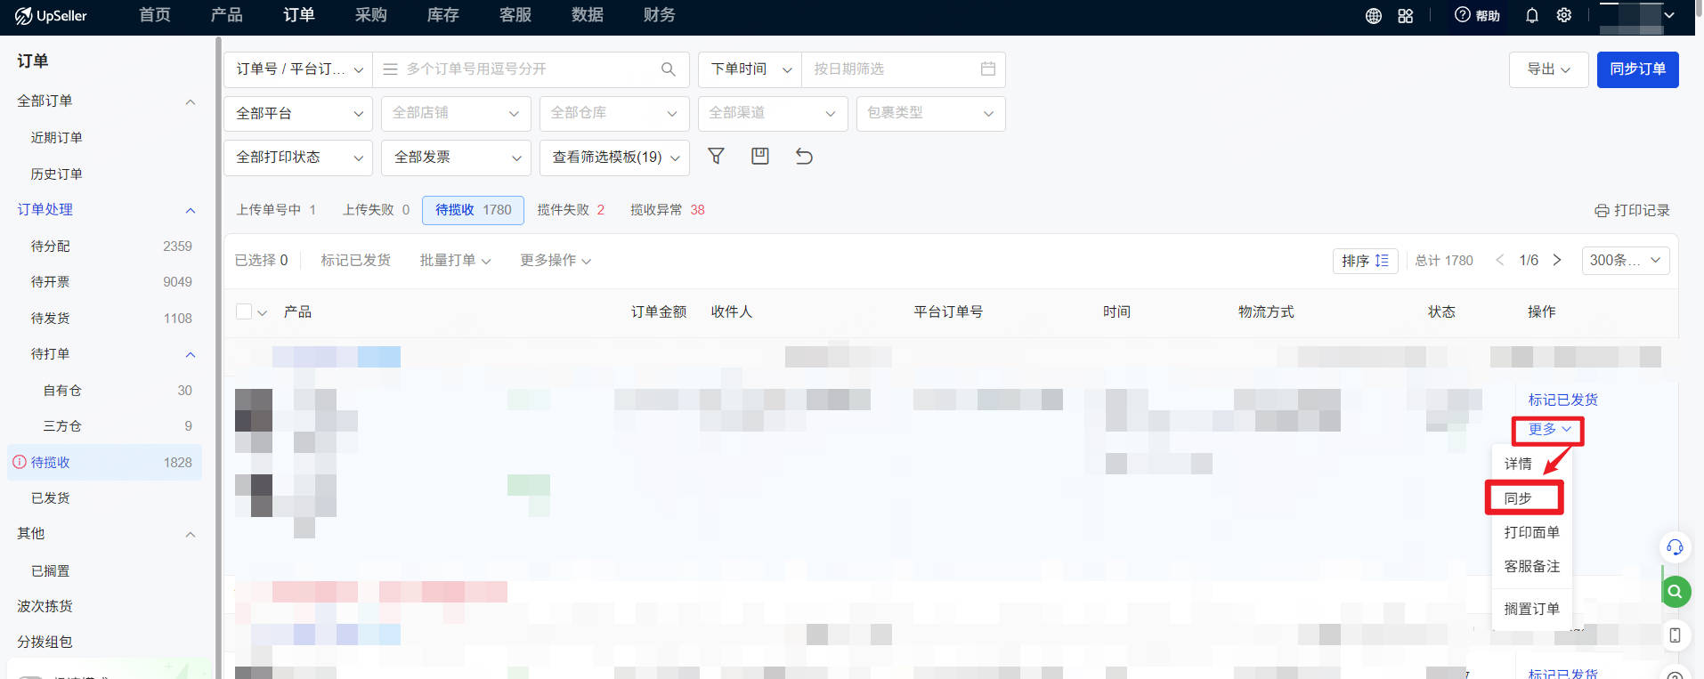The width and height of the screenshot is (1704, 679).
Task: Click the UpSeller logo
Action: [x=51, y=15]
